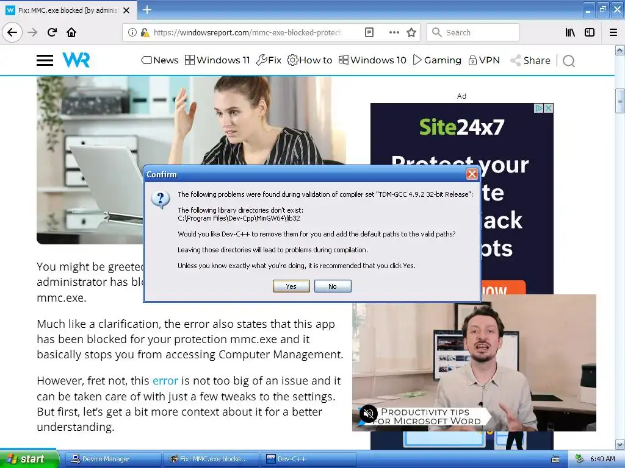
Task: Open the Library icon in browser toolbar
Action: click(x=570, y=32)
